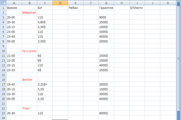This screenshot has height=120, width=181.
Task: Select row 21 header
Action: (x=3, y=104)
